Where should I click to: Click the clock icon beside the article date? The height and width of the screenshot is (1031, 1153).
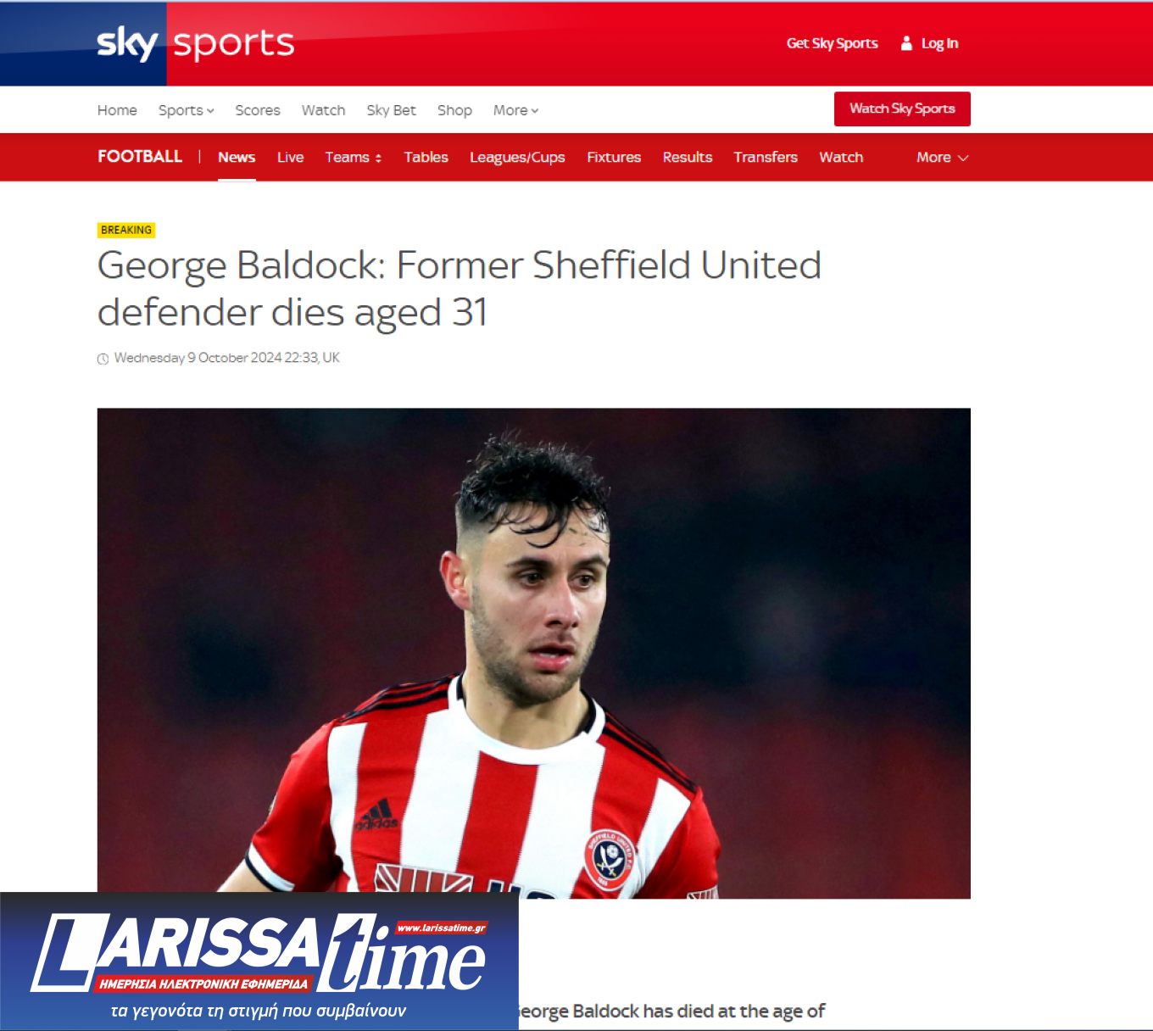(103, 359)
